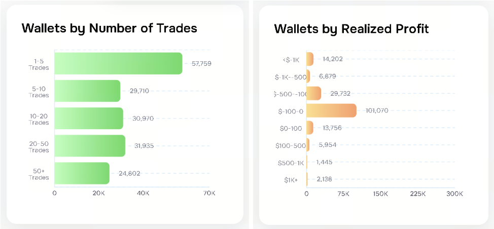The image size is (494, 229).
Task: Select the 5-10 Trades bar
Action: 87,91
